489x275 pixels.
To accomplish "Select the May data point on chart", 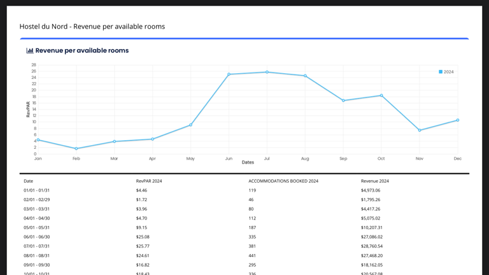I will [190, 125].
